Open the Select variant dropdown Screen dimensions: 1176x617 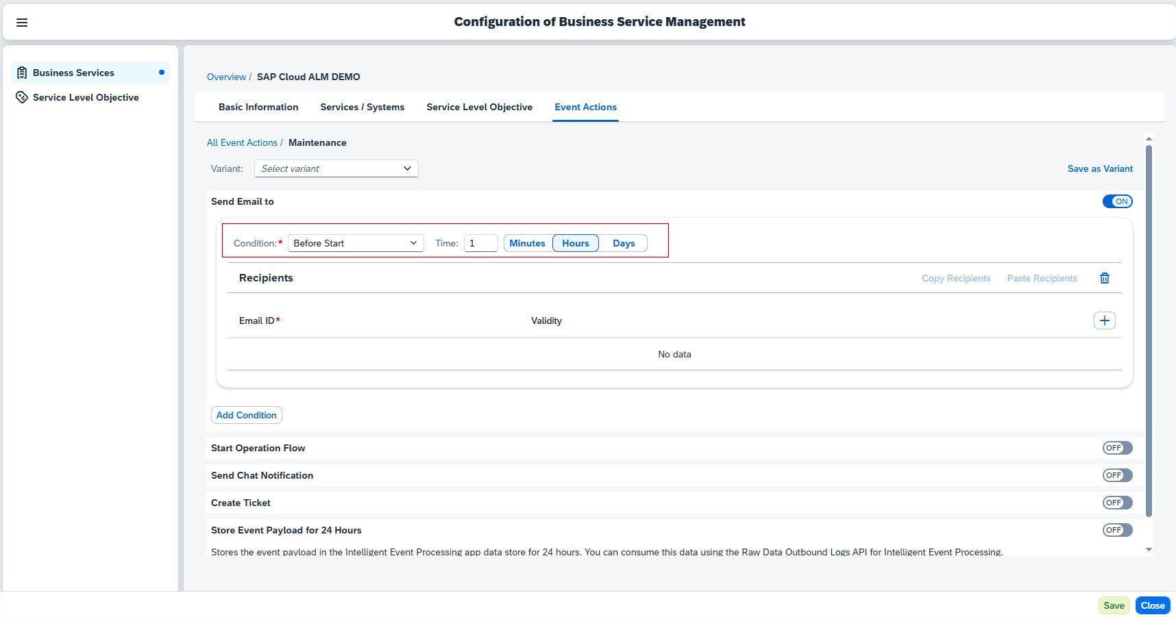pyautogui.click(x=336, y=168)
